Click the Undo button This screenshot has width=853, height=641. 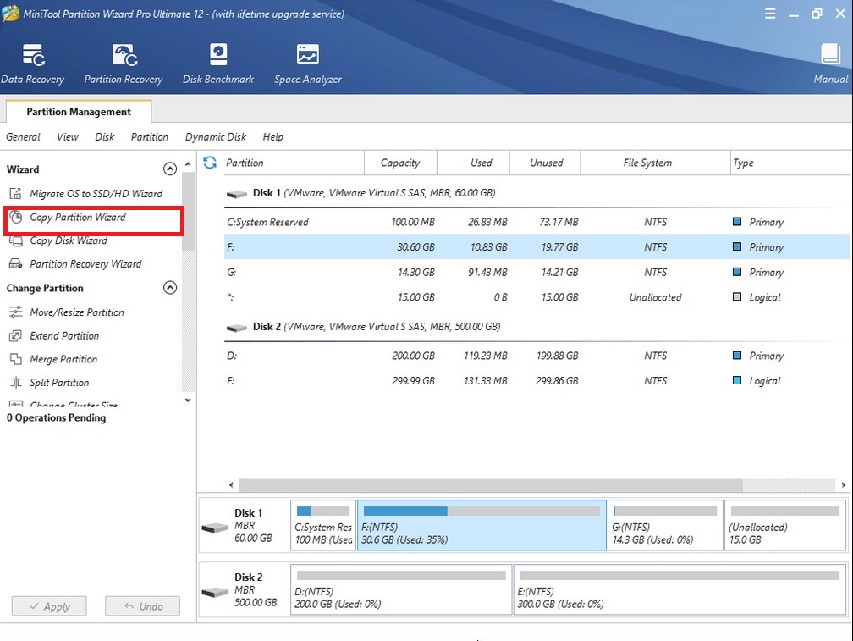click(x=142, y=606)
